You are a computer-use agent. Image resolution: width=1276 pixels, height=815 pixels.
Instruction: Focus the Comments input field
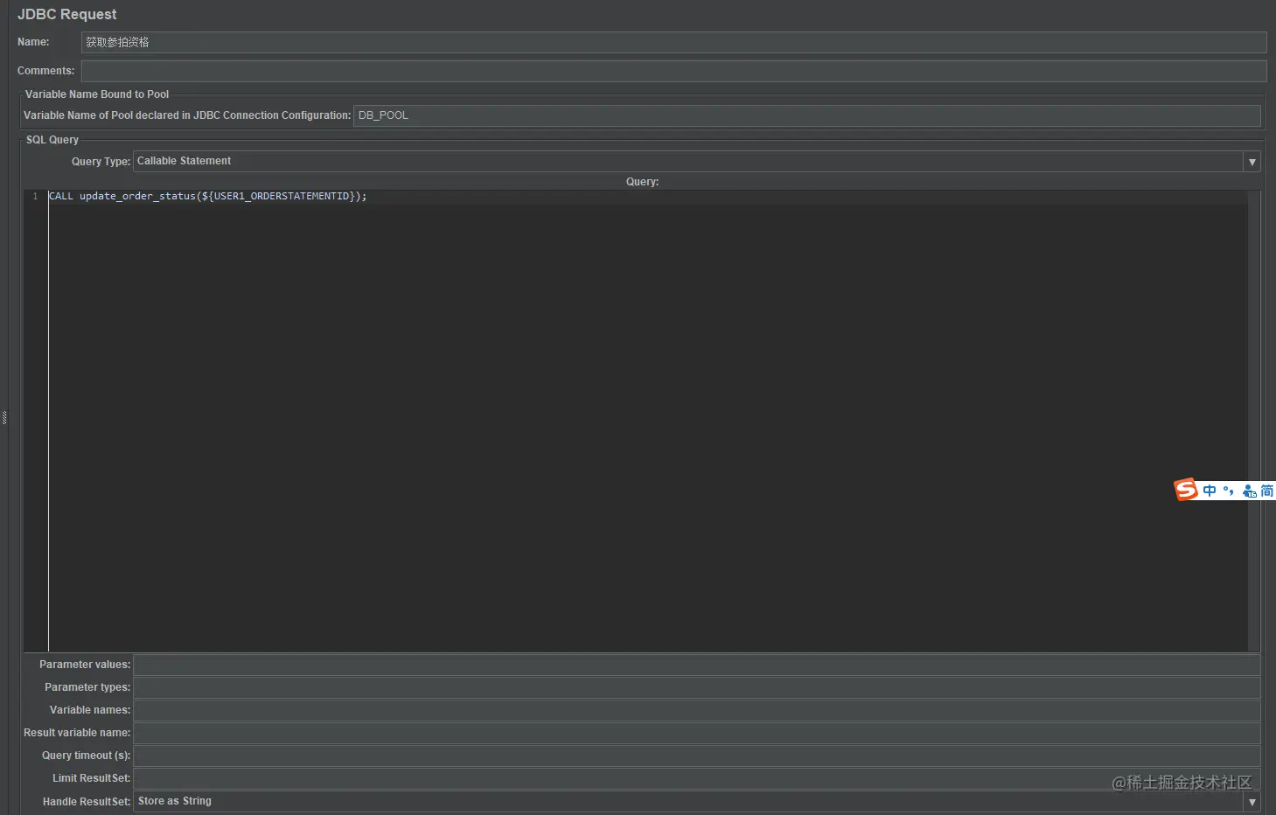point(673,71)
